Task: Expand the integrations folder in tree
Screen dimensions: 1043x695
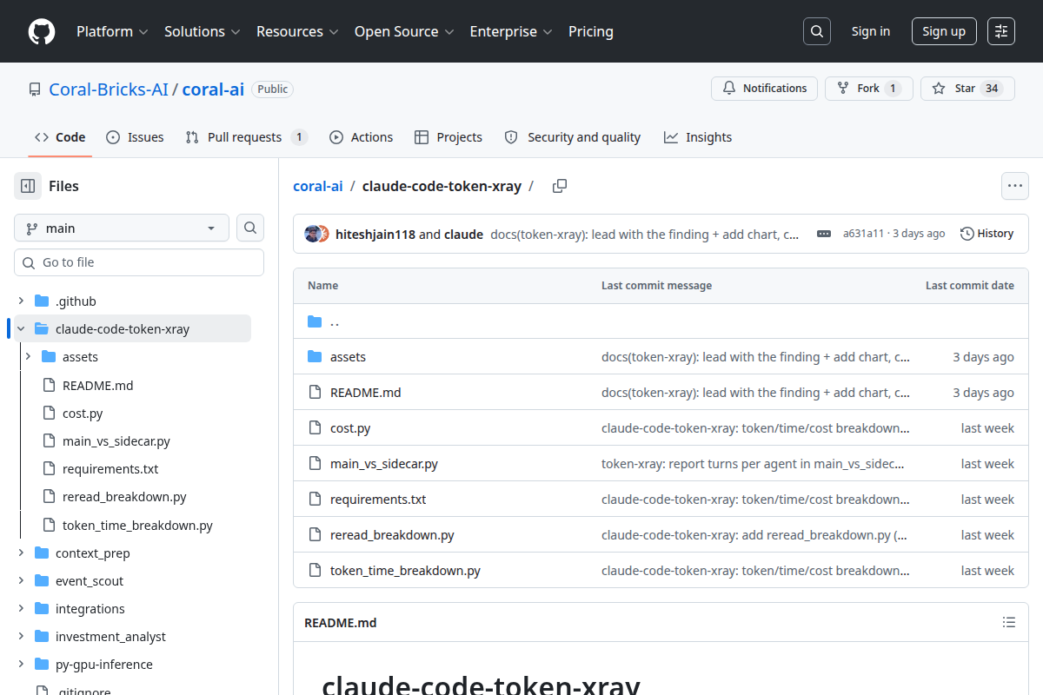Action: 21,609
